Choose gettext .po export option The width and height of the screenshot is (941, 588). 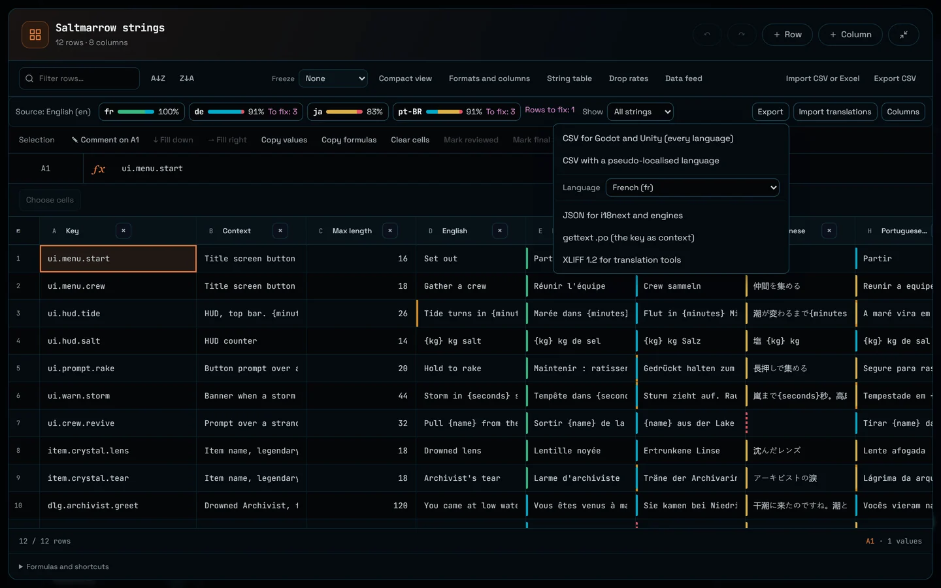(x=671, y=238)
